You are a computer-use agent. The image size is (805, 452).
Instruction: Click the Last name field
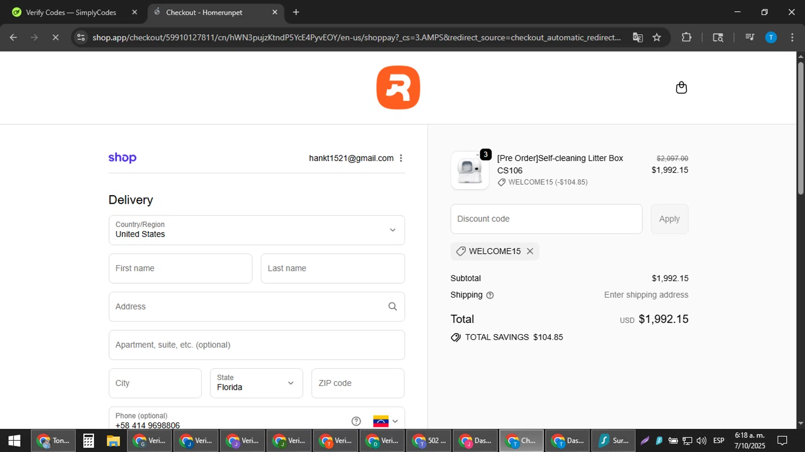click(x=333, y=269)
